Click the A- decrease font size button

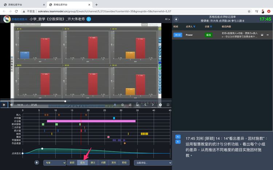[178, 142]
